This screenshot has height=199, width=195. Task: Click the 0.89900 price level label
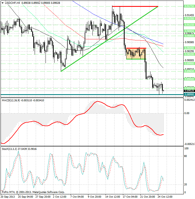(x=189, y=63)
